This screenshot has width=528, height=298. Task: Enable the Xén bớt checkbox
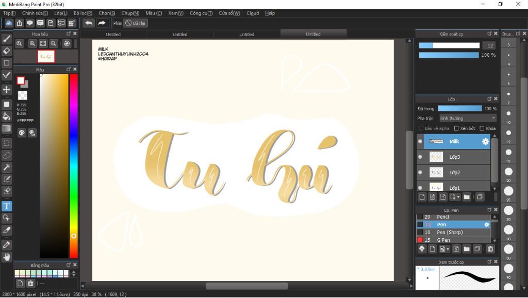click(456, 128)
